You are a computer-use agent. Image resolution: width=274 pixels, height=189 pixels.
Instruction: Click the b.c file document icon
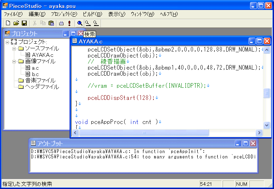click(x=27, y=74)
